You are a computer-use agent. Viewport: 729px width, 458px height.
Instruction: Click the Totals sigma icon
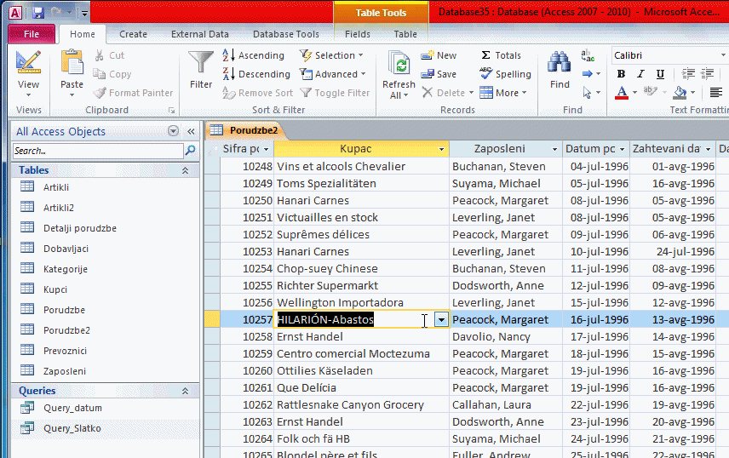485,55
